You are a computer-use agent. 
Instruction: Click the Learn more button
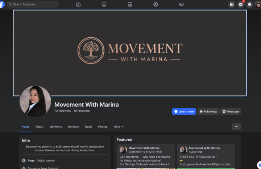tap(184, 111)
